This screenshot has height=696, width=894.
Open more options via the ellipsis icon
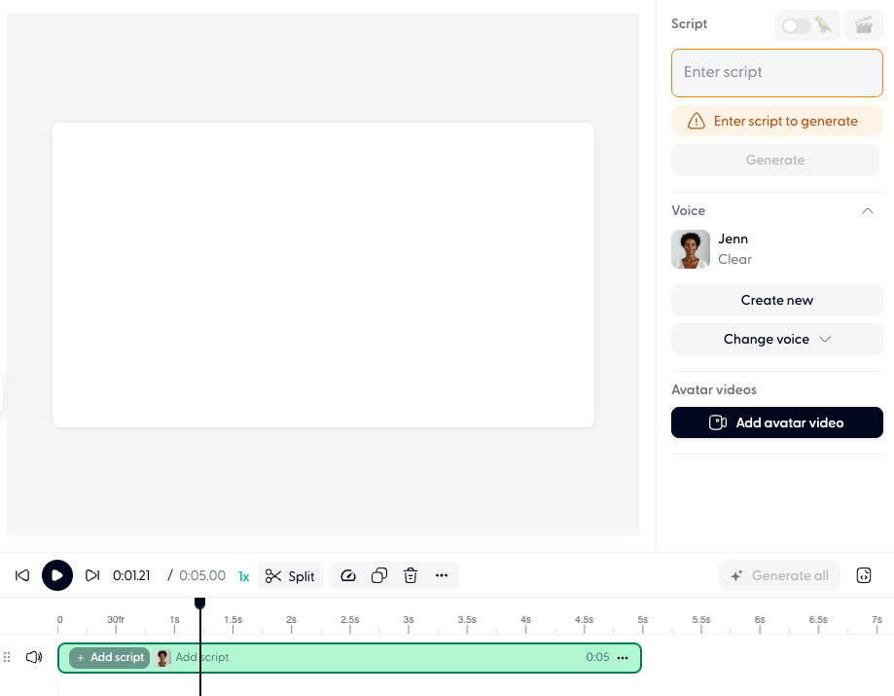[442, 575]
